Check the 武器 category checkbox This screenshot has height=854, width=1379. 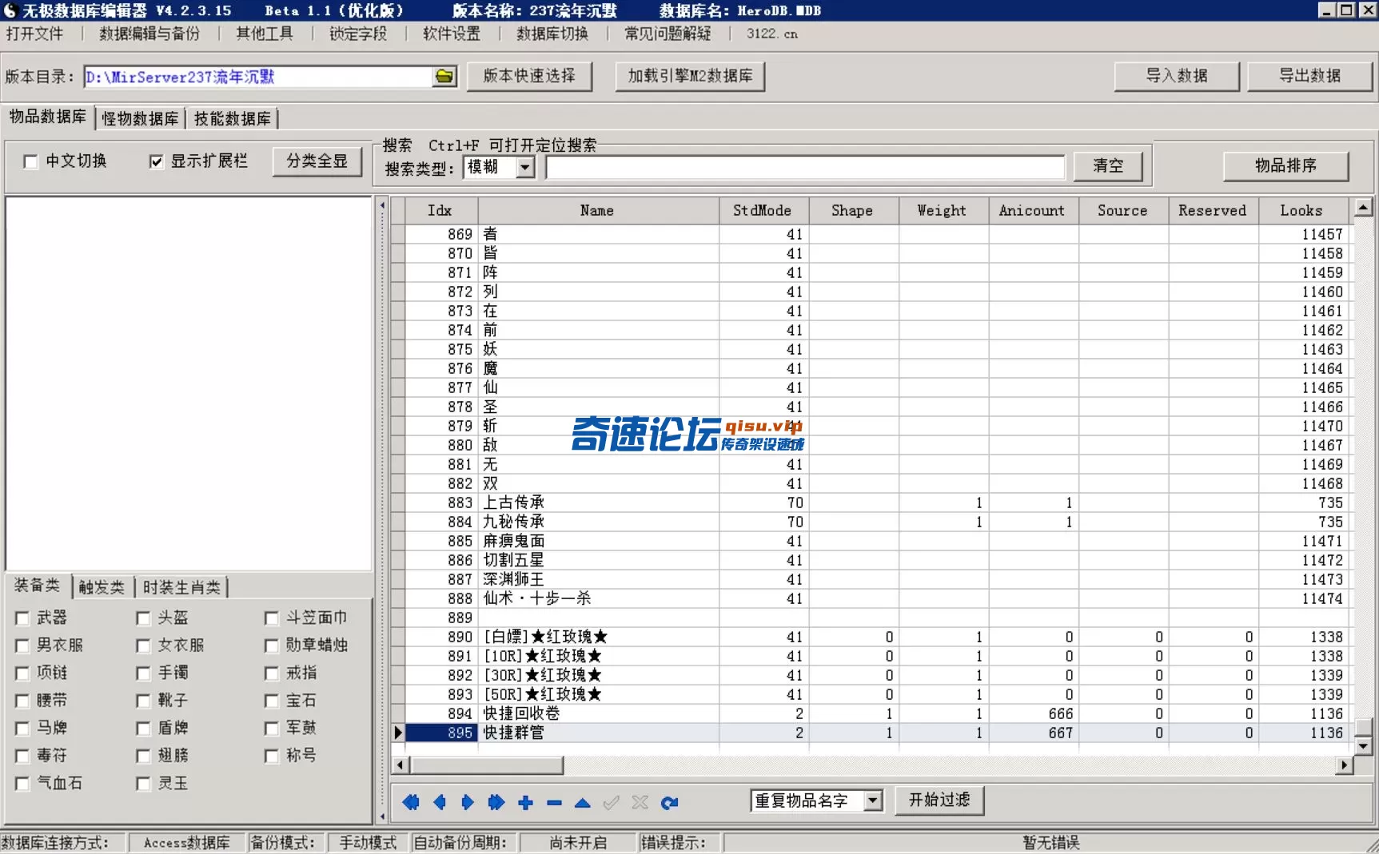pyautogui.click(x=22, y=618)
